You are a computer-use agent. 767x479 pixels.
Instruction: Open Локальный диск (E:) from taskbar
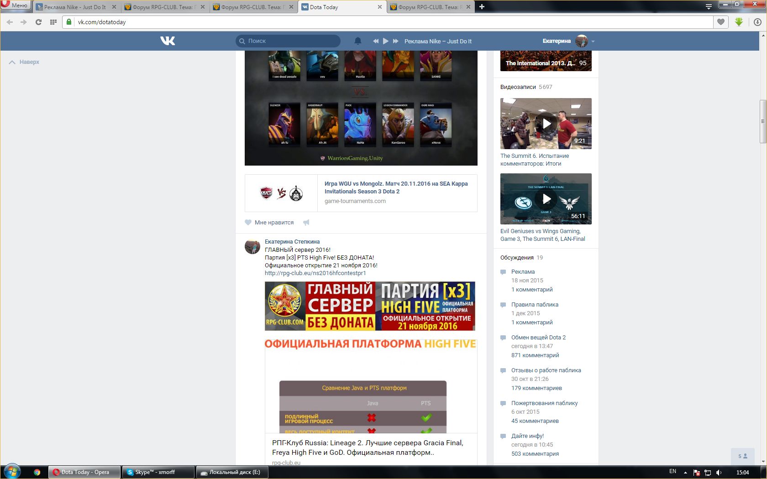(232, 472)
